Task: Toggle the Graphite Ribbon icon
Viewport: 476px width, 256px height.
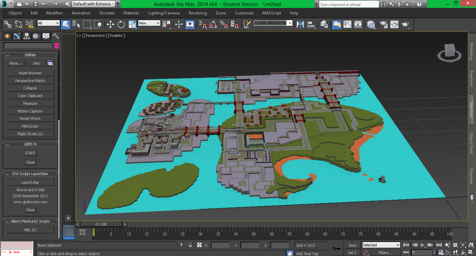Action: [x=336, y=24]
